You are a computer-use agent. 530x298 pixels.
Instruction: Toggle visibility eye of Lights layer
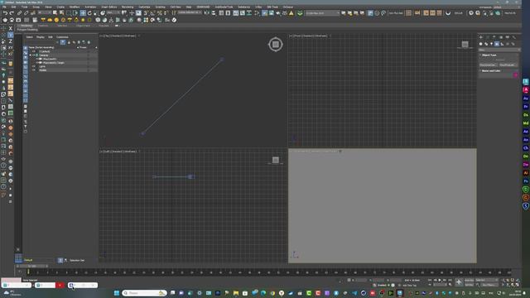(34, 66)
